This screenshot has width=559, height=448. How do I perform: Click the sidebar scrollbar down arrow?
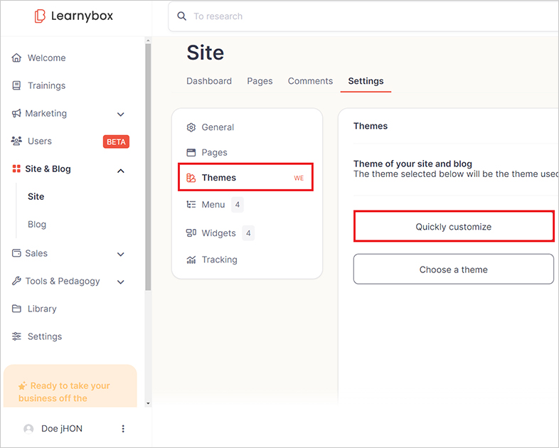(x=148, y=403)
